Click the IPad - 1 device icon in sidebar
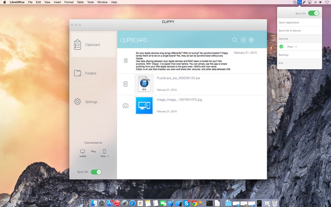 tap(104, 152)
